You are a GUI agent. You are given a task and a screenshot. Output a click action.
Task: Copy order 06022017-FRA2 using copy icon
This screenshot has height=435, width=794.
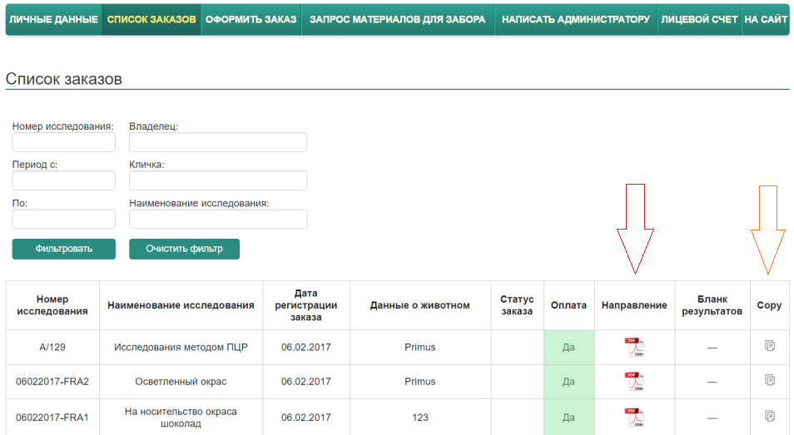click(x=770, y=380)
